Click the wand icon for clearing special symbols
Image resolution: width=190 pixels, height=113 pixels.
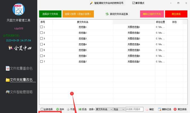pos(91,3)
